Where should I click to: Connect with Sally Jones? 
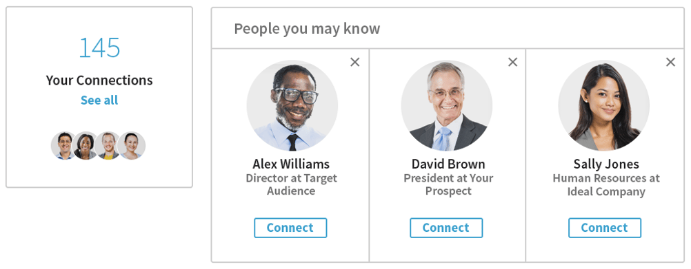point(604,228)
